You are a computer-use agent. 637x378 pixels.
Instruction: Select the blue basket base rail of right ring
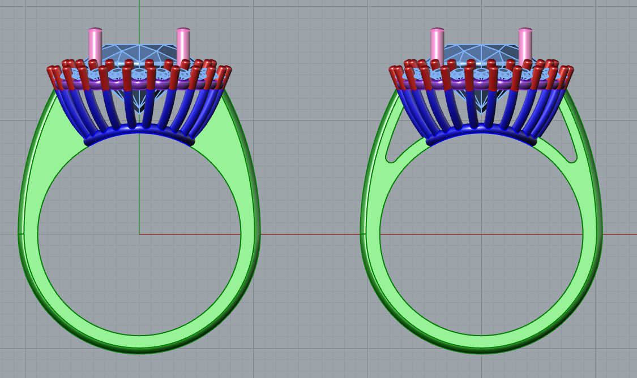[481, 130]
